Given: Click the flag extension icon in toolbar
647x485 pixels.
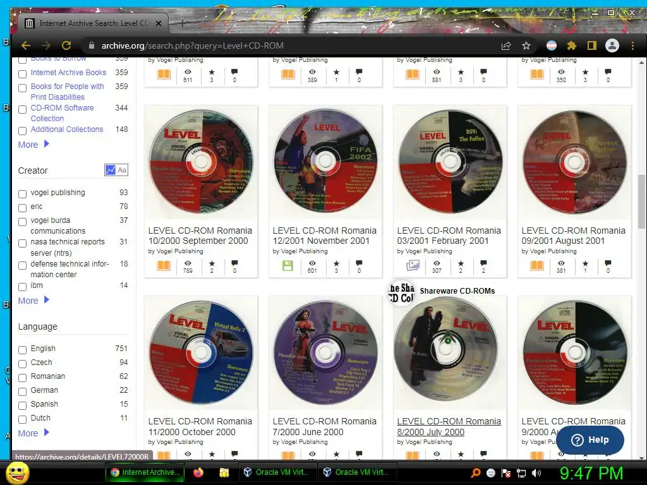Looking at the screenshot, I should 551,45.
